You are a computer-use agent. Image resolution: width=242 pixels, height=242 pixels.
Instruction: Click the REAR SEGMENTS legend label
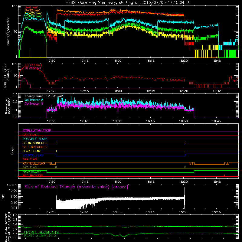click(x=40, y=235)
